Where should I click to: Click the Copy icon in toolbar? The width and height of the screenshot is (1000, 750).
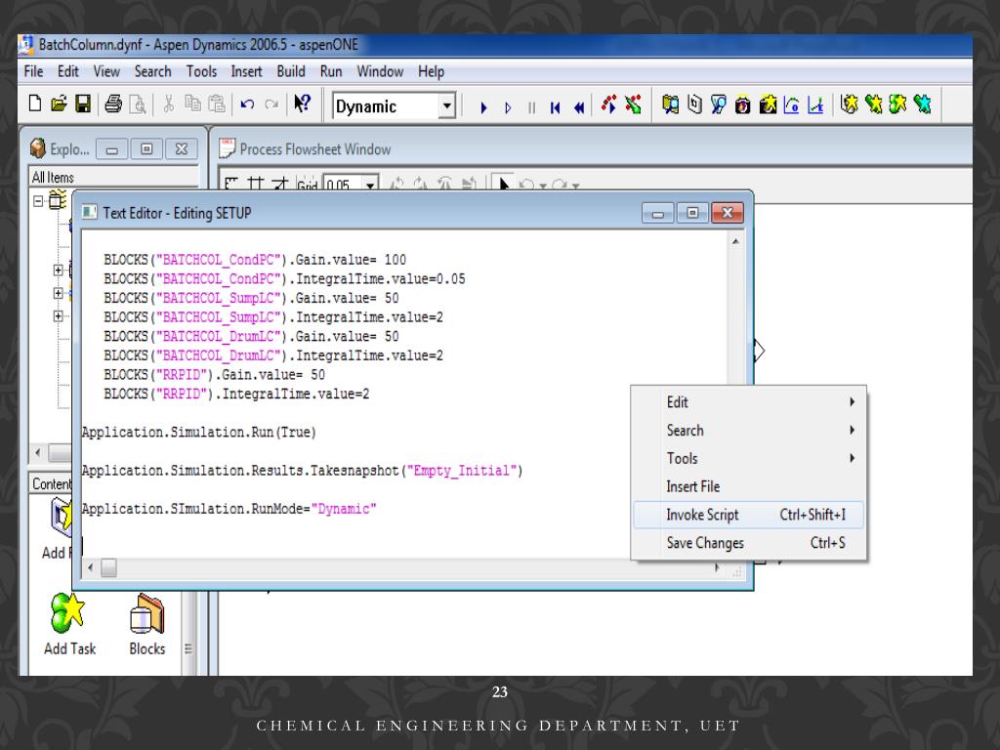point(192,104)
